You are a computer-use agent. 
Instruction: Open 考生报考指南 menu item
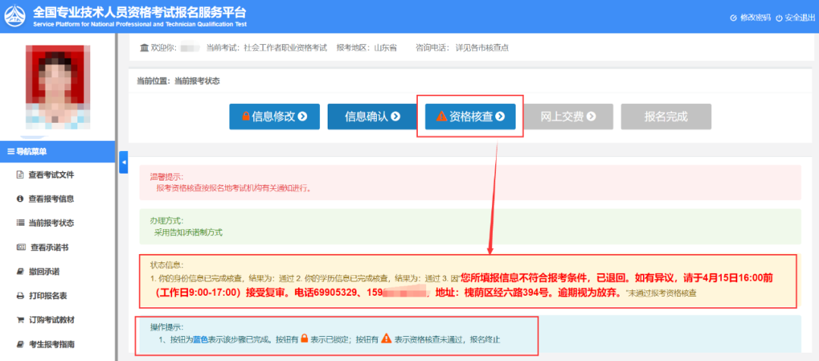tap(52, 344)
